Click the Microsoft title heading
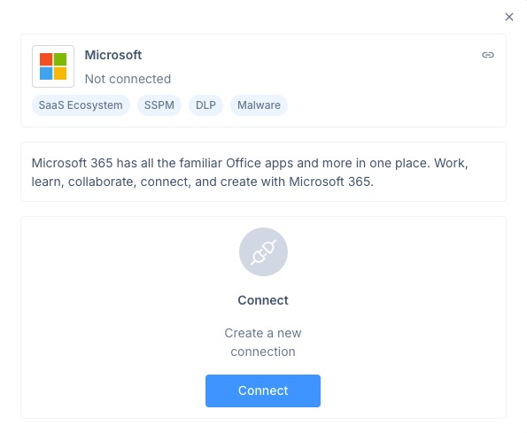 click(x=113, y=55)
